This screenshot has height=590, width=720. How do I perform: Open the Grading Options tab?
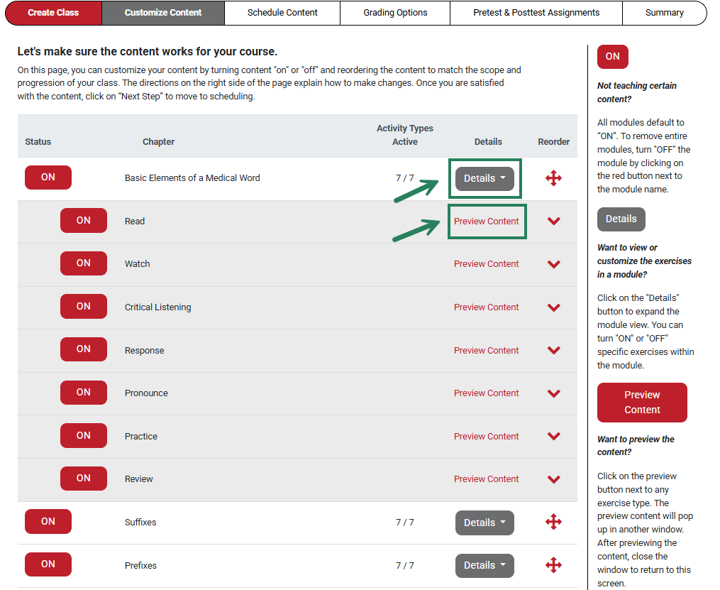pos(394,13)
